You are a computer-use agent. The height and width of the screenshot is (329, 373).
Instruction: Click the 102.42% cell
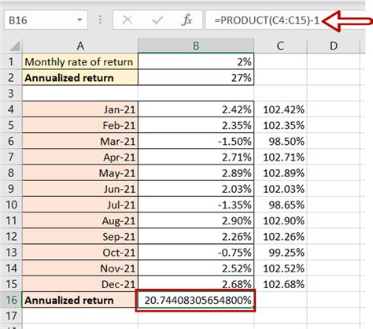280,109
